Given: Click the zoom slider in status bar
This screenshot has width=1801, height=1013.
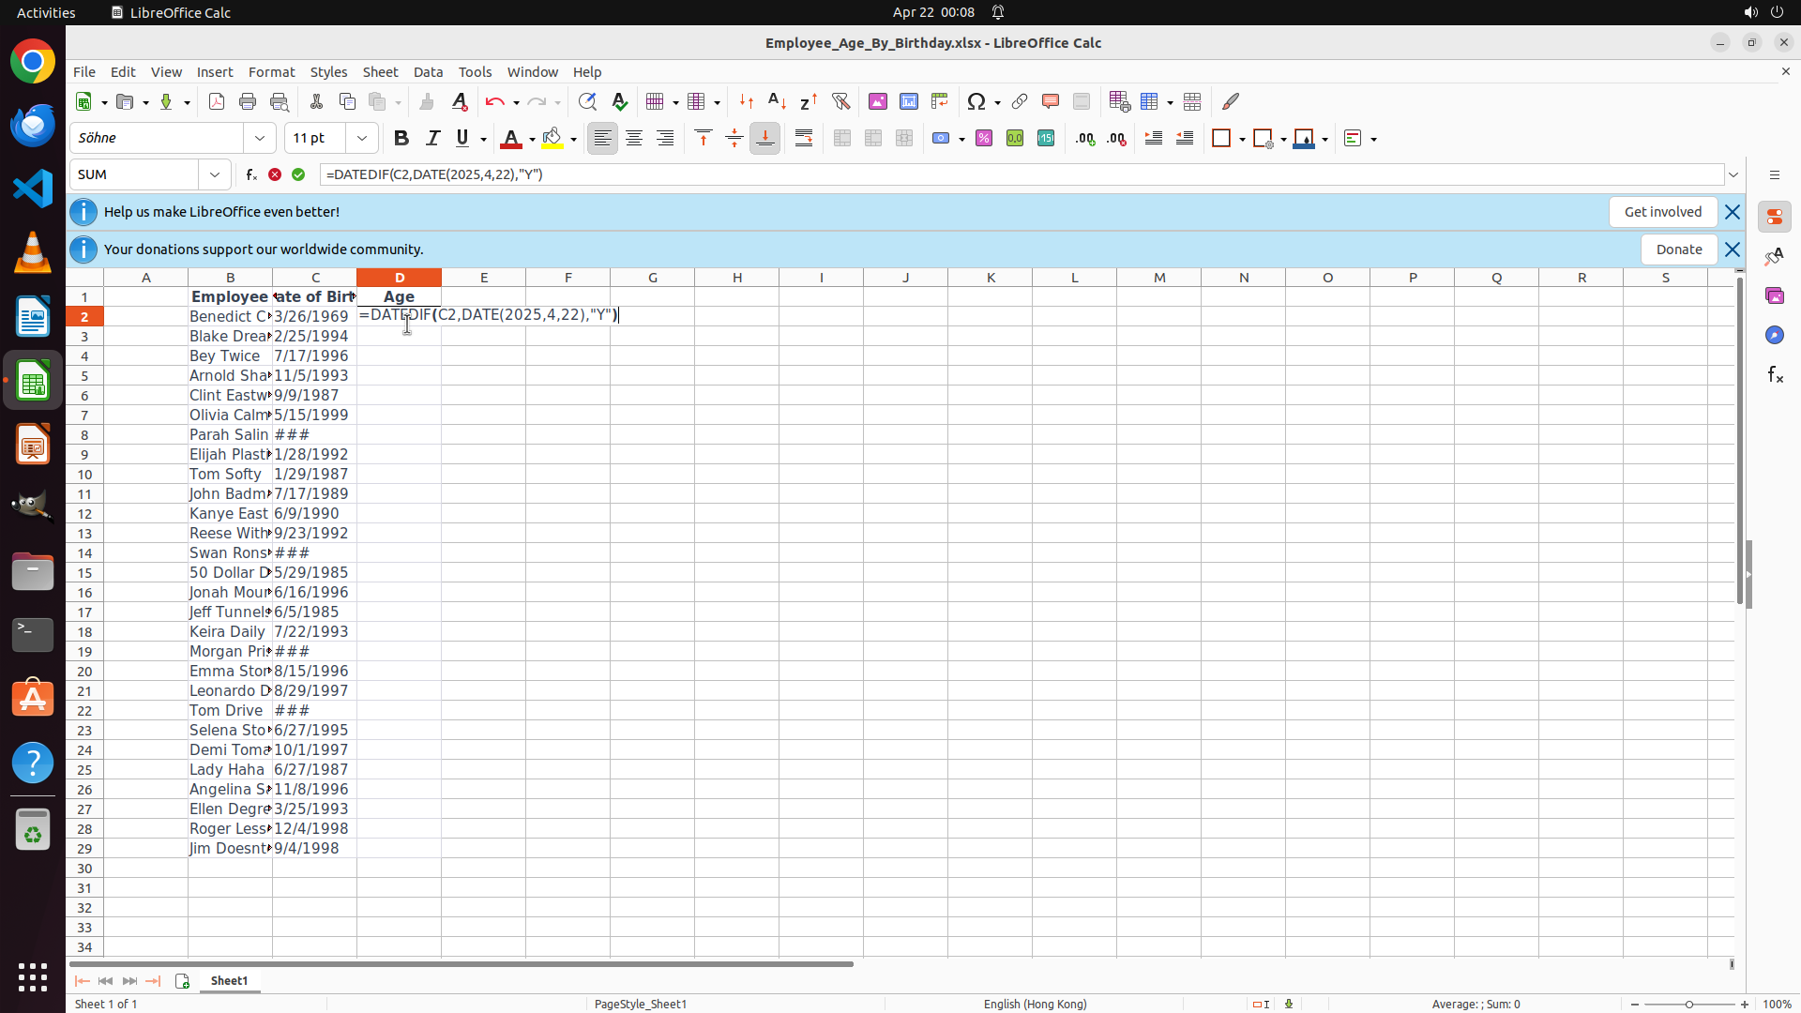Looking at the screenshot, I should (1688, 1005).
